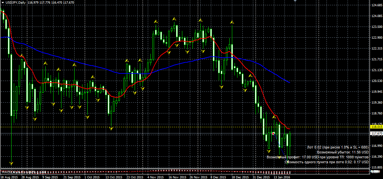The height and width of the screenshot is (179, 383).
Task: Select the red trade entry marker on the chart
Action: click(273, 134)
